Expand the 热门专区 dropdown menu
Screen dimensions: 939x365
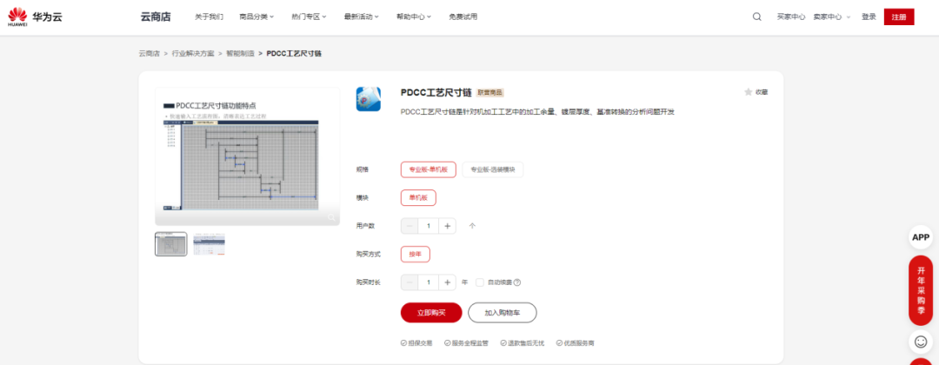(309, 17)
